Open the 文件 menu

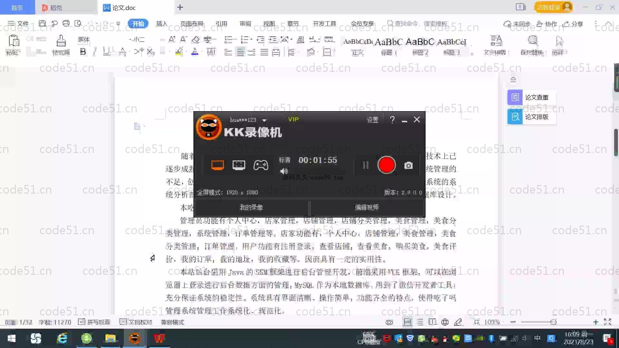pyautogui.click(x=18, y=24)
